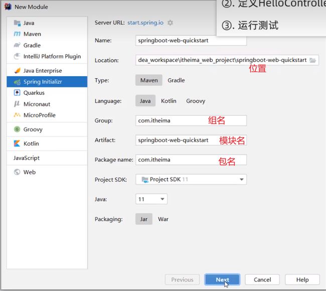Click the Artifact input field
The width and height of the screenshot is (326, 291).
tap(191, 140)
